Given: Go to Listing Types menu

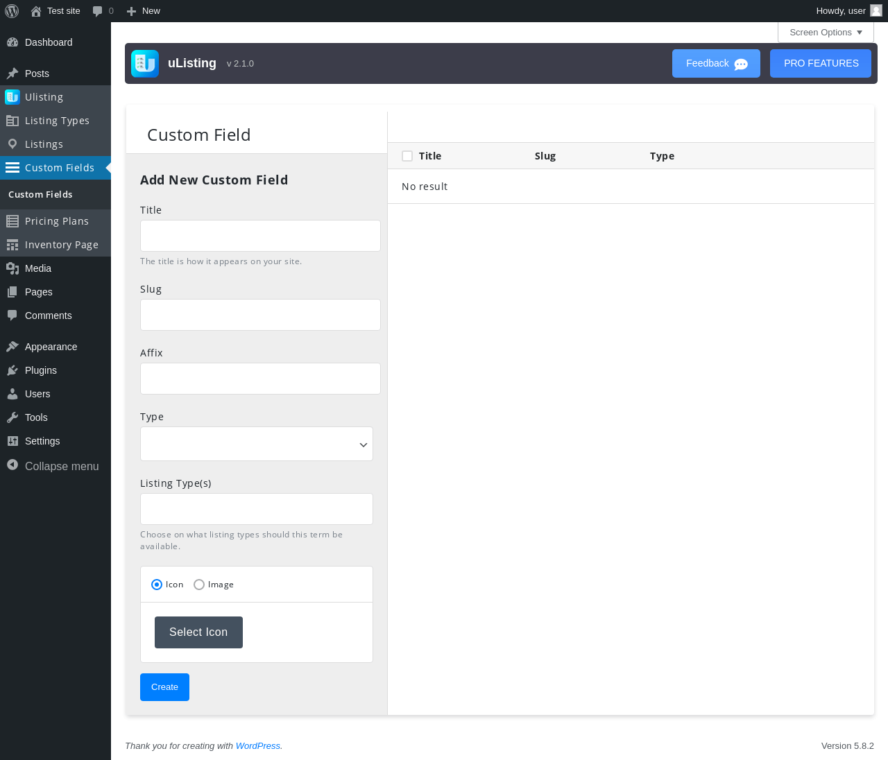Looking at the screenshot, I should point(55,121).
